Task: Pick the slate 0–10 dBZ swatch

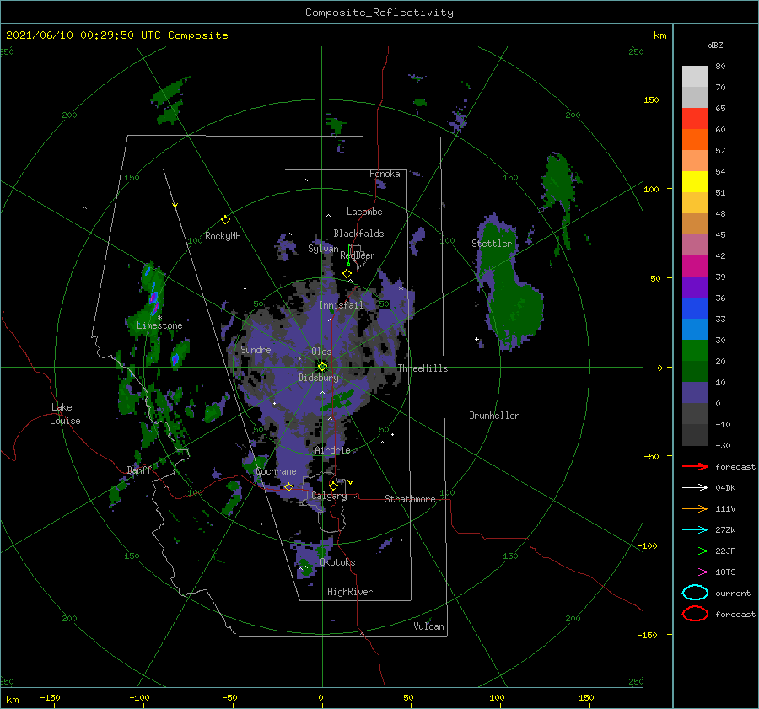Action: click(695, 393)
